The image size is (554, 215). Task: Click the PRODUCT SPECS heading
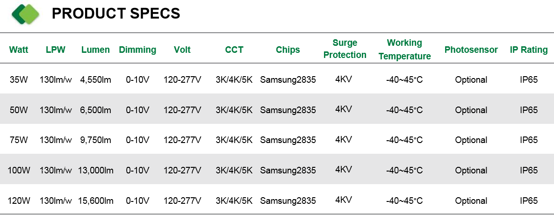point(116,14)
